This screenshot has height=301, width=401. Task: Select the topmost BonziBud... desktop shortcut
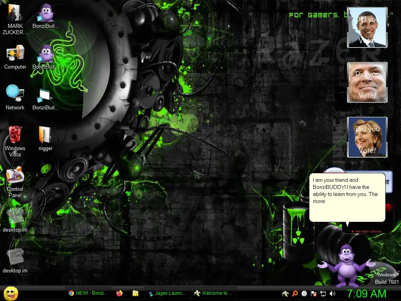click(45, 16)
